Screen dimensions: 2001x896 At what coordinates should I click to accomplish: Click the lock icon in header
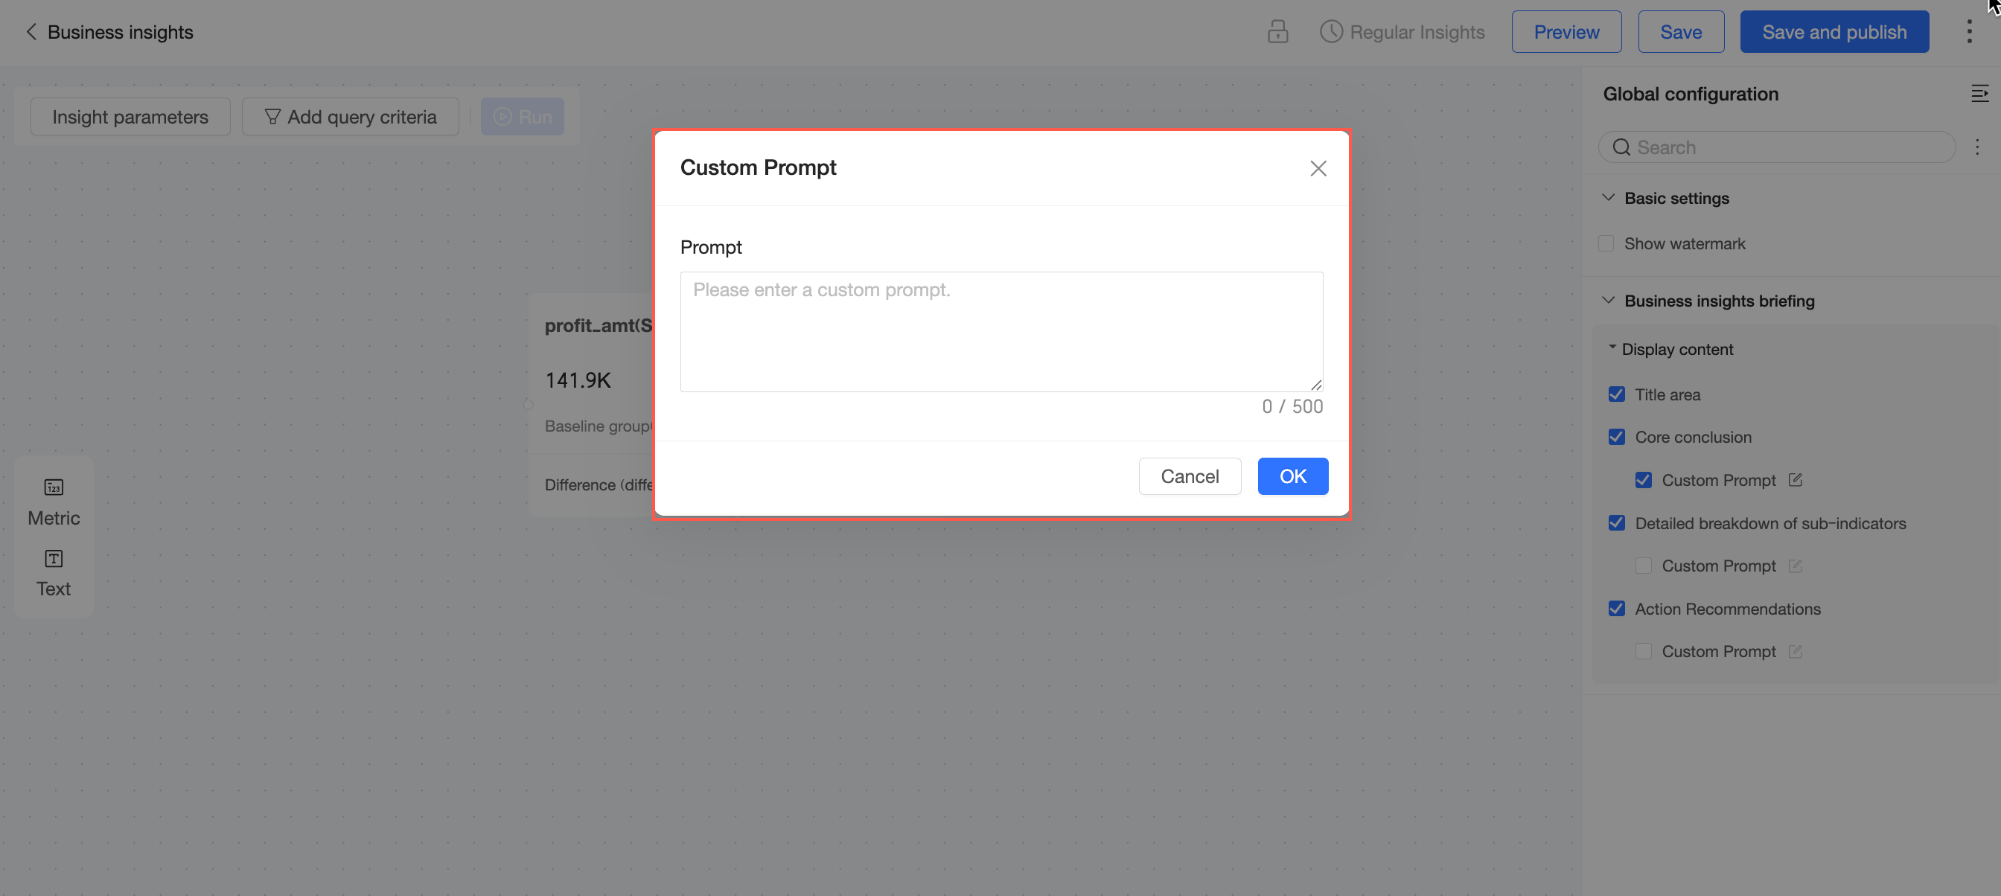(1277, 32)
